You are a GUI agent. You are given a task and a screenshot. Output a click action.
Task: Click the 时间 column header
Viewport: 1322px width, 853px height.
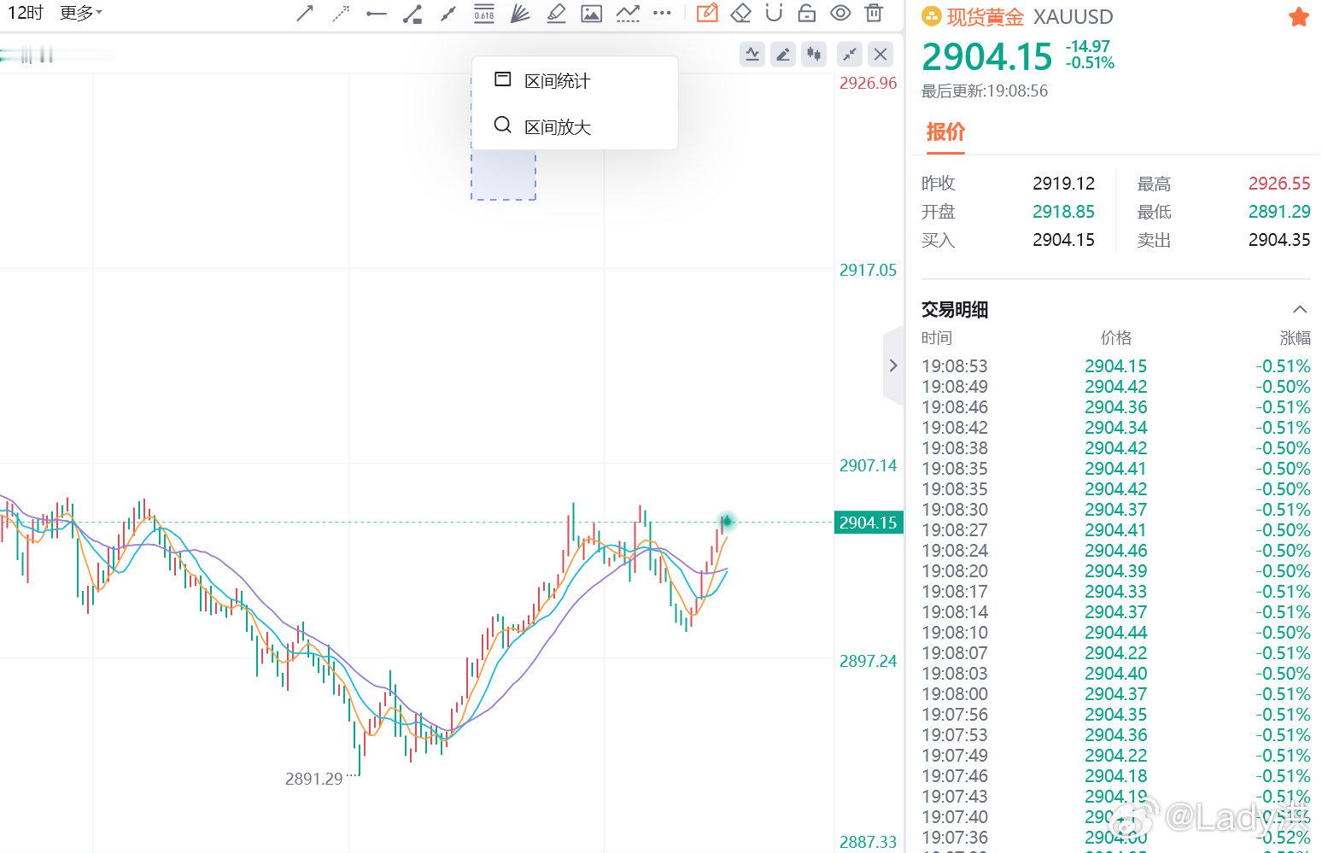pos(937,338)
